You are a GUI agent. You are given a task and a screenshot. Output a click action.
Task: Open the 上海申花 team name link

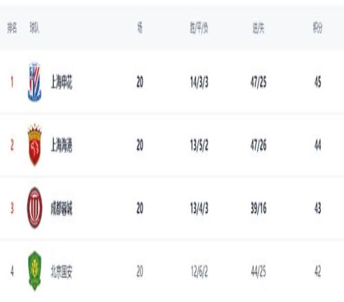coord(61,82)
